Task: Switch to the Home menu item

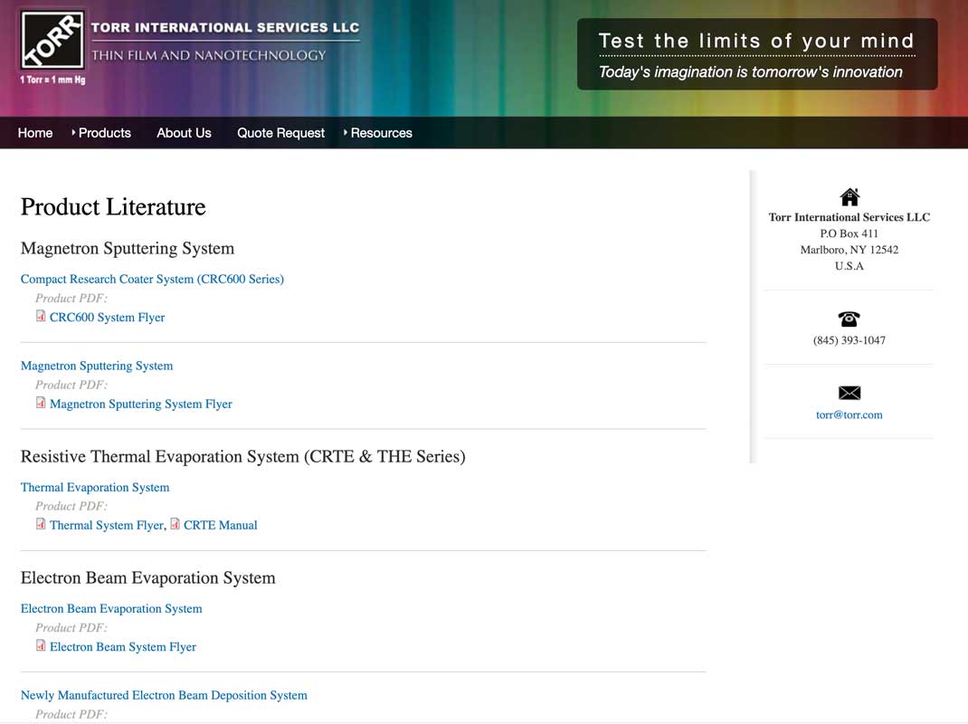Action: [x=34, y=133]
